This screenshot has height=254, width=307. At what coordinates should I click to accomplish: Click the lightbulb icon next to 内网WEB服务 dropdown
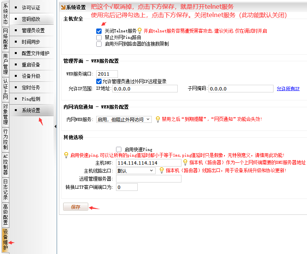tap(157, 119)
